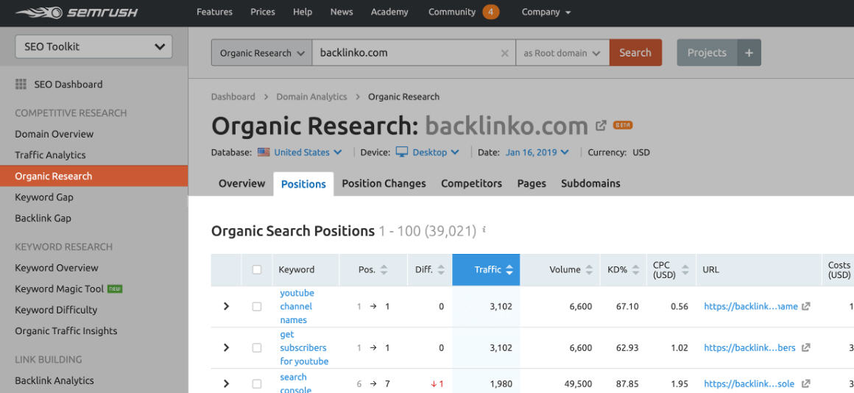The image size is (854, 393).
Task: Sort table by Diff. column arrows
Action: coord(441,269)
